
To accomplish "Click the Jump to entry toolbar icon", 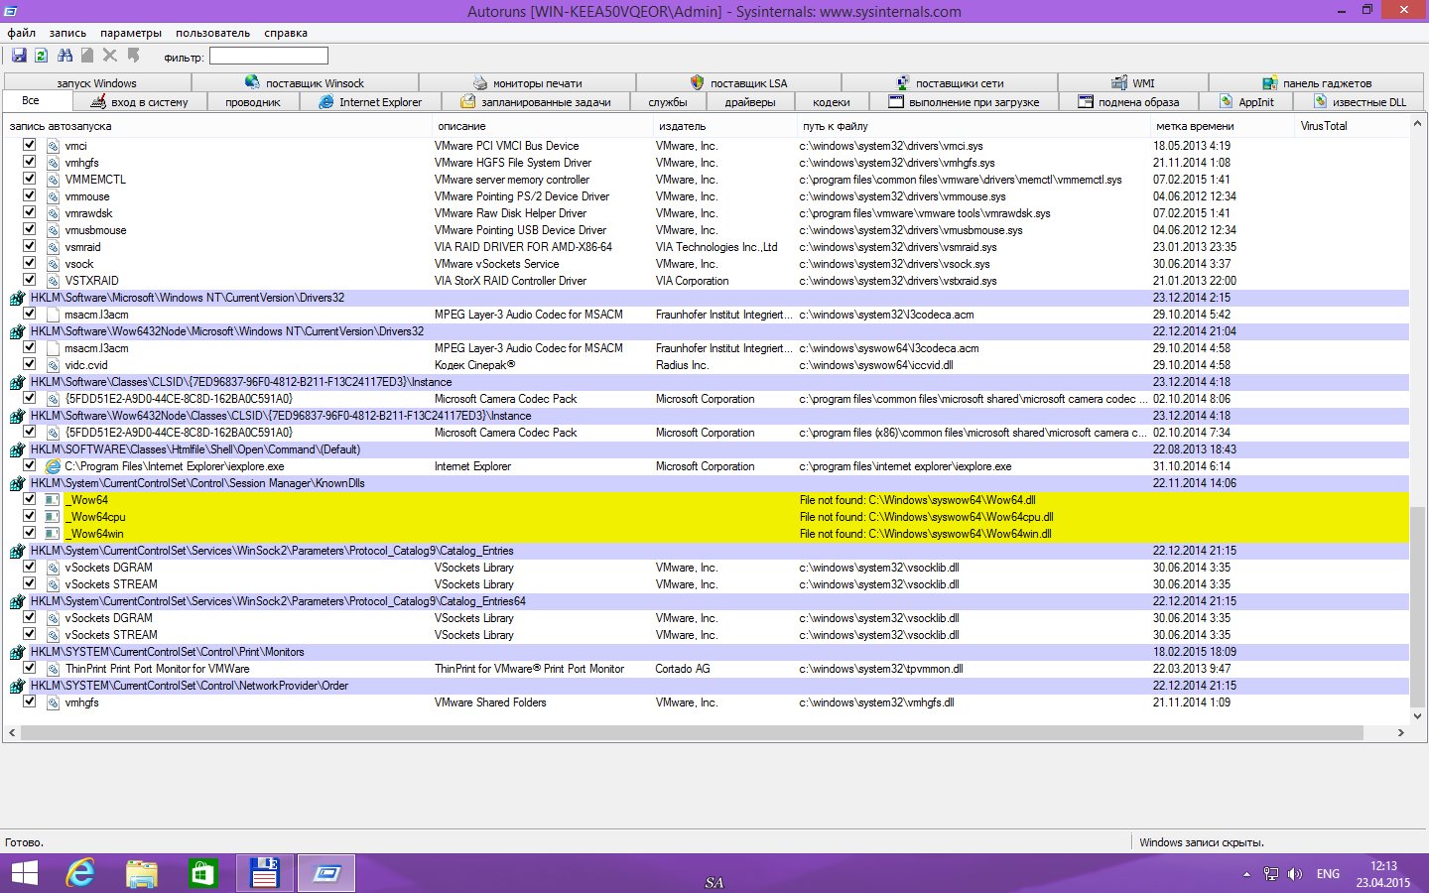I will [133, 56].
